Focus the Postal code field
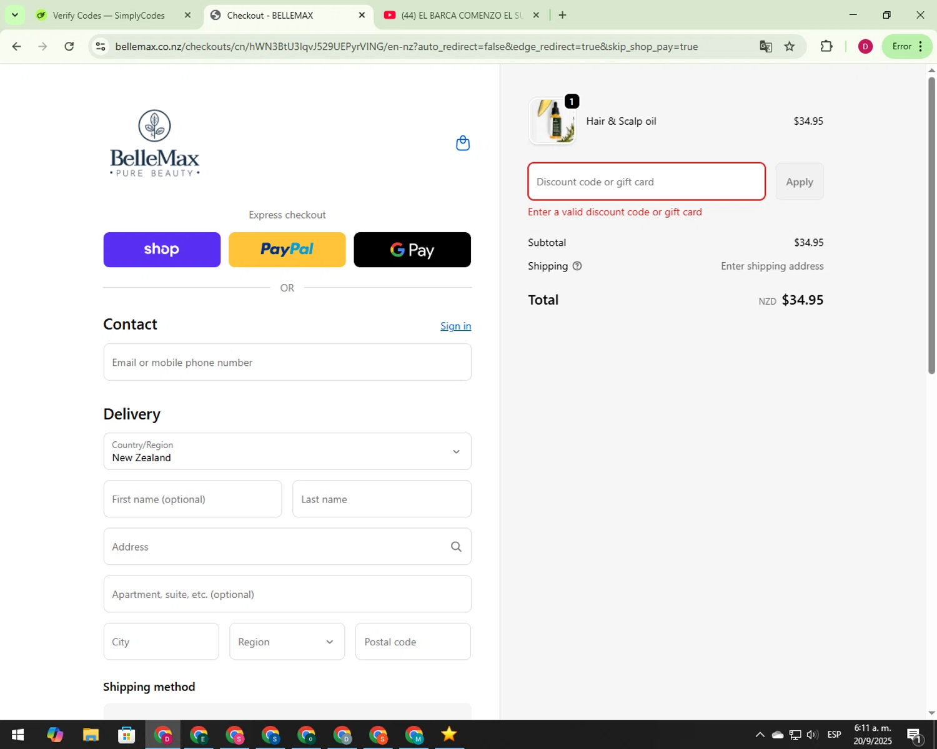 [413, 642]
